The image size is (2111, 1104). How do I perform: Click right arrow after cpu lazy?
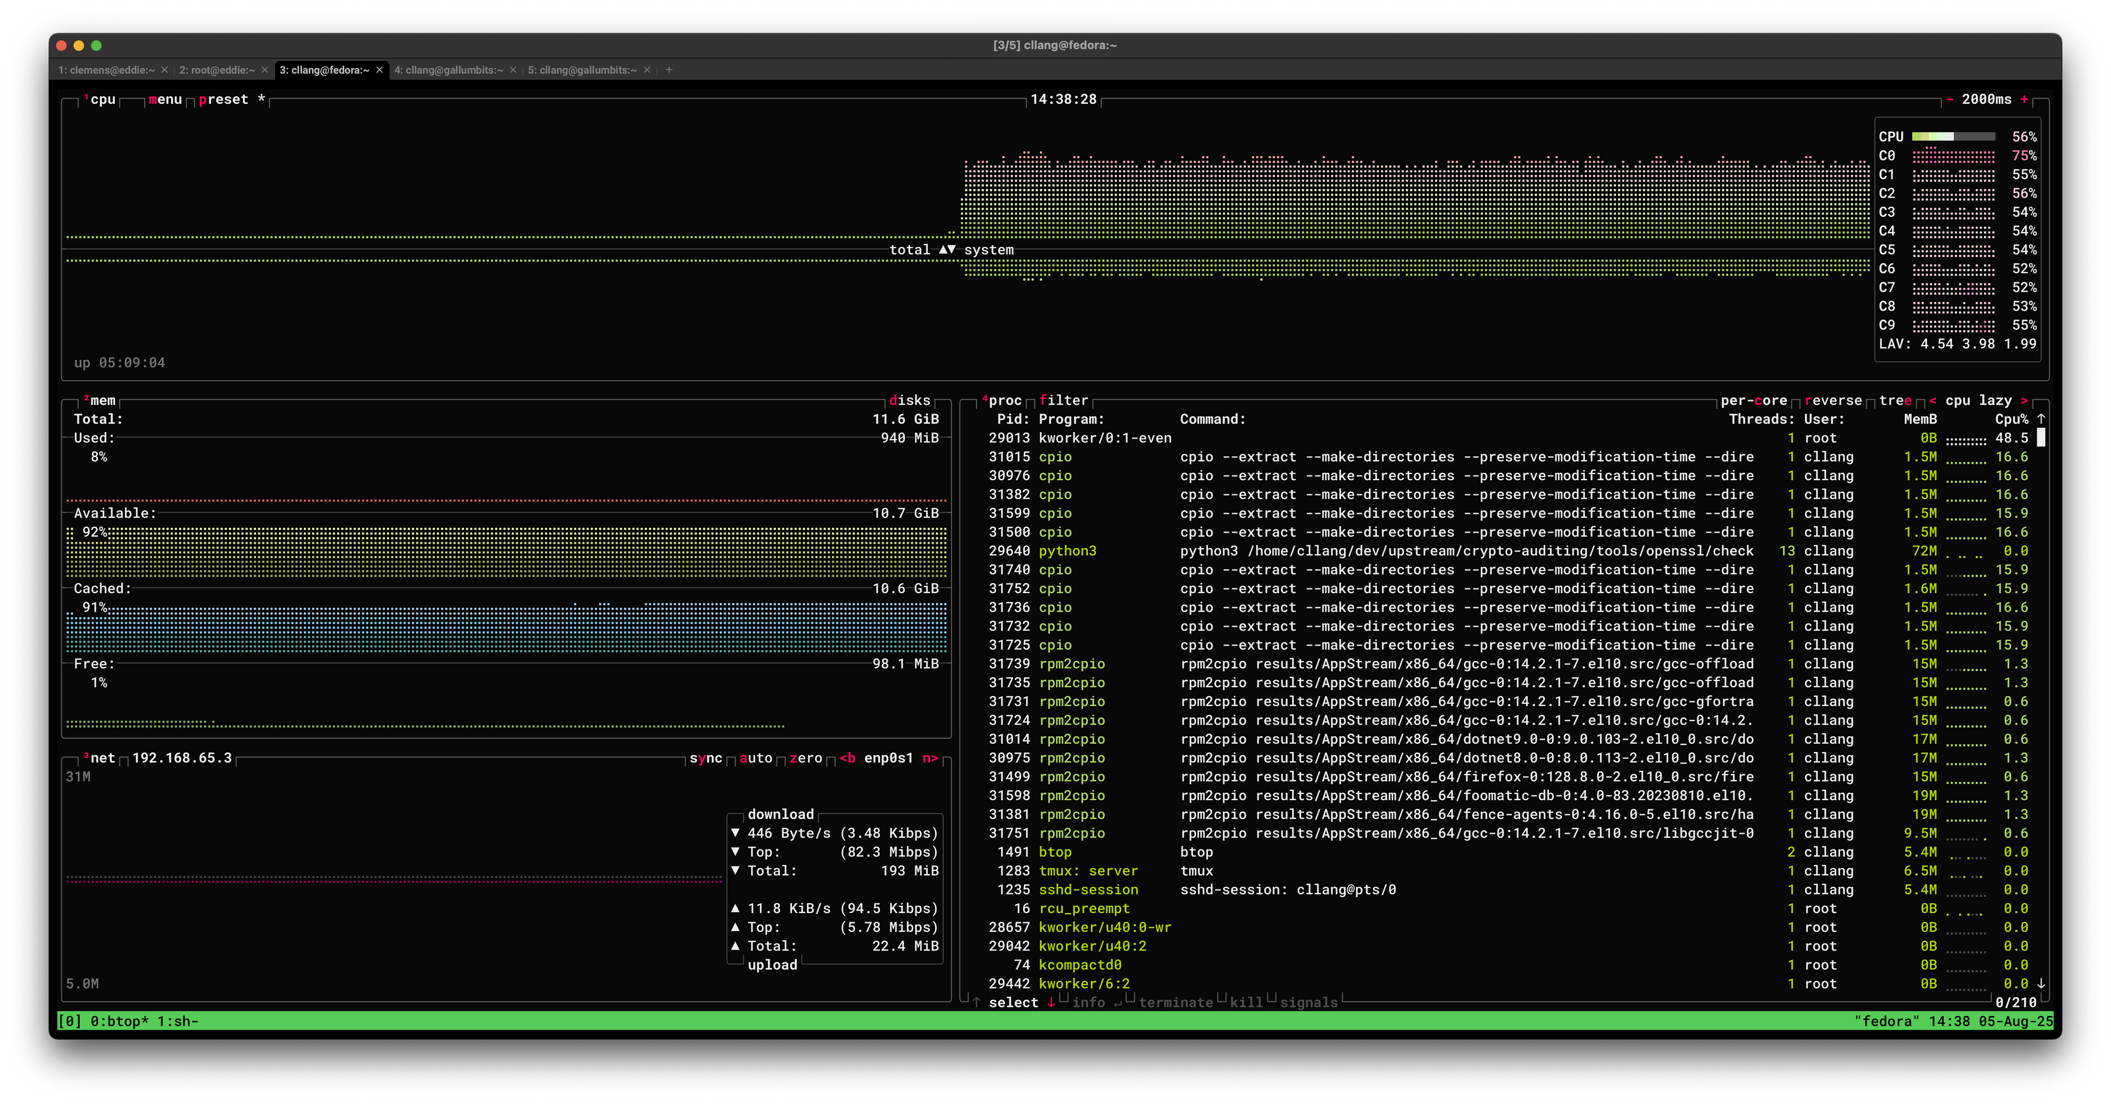pyautogui.click(x=2024, y=401)
